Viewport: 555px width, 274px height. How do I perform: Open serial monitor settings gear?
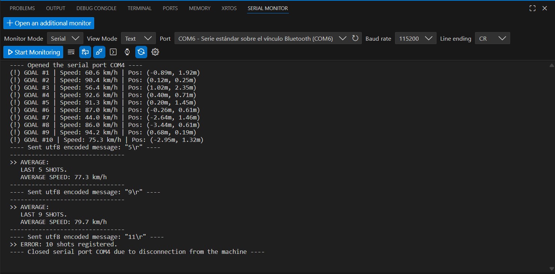coord(155,52)
